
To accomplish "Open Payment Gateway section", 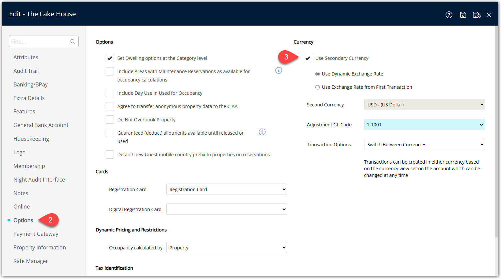I will tap(36, 234).
